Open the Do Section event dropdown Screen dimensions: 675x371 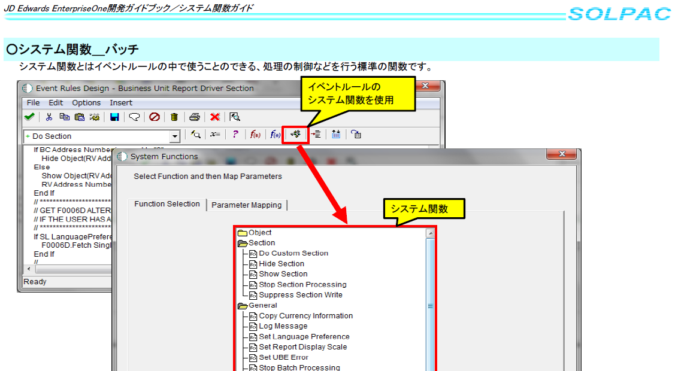174,136
